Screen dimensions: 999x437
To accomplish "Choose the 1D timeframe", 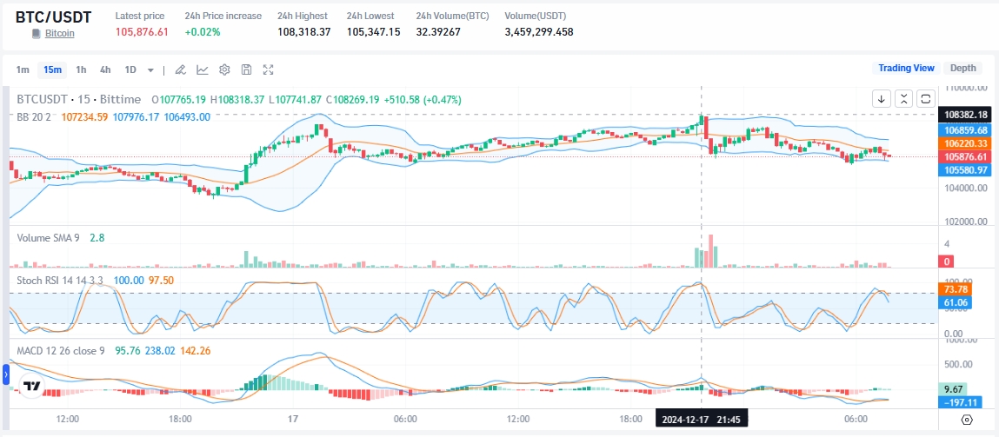I will pyautogui.click(x=130, y=70).
